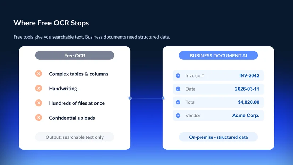Viewport: 293px width, 165px height.
Task: Click the value '$4,820.00'
Action: tap(248, 102)
